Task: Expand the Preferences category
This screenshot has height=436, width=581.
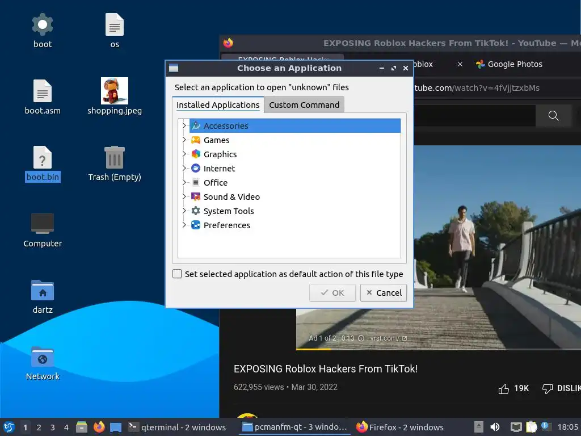Action: [184, 225]
